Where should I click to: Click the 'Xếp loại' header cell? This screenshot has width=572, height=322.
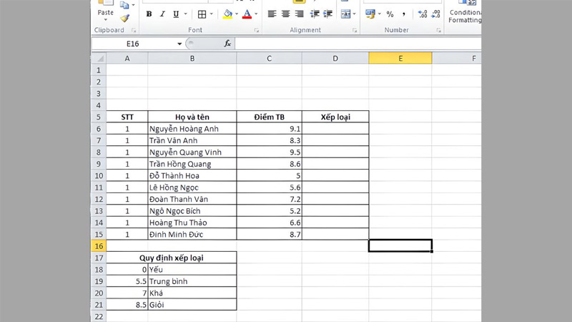click(x=335, y=117)
